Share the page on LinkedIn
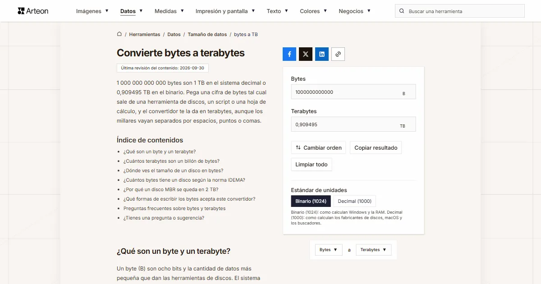The width and height of the screenshot is (541, 284). point(322,54)
